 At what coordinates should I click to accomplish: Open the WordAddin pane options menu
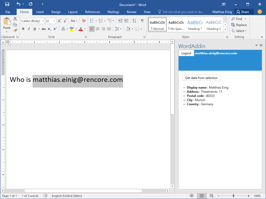tap(256, 45)
